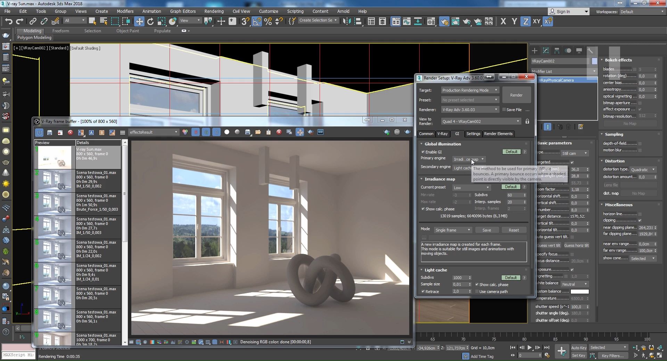Toggle light cache Show calc. phase checkbox
This screenshot has width=667, height=361.
[477, 285]
